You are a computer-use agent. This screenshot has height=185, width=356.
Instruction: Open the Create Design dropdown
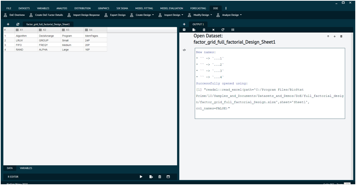142,15
